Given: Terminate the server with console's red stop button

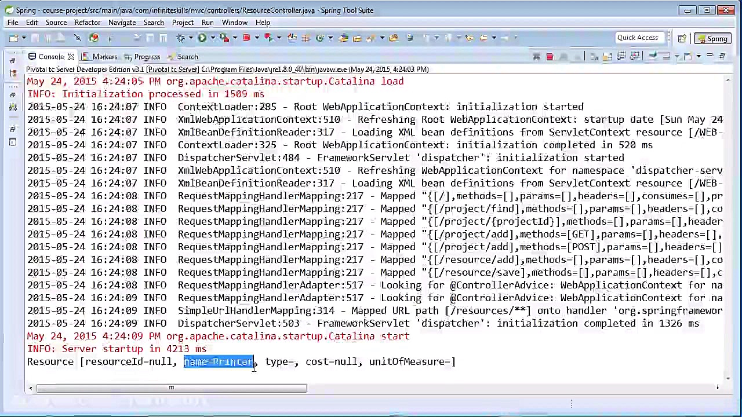Looking at the screenshot, I should tap(549, 57).
